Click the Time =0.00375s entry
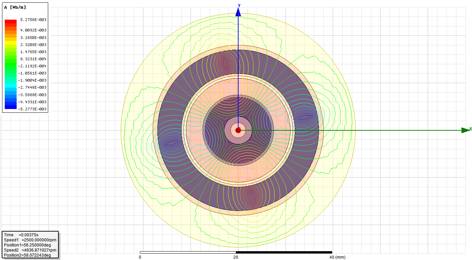Image resolution: width=472 pixels, height=260 pixels. coord(21,235)
